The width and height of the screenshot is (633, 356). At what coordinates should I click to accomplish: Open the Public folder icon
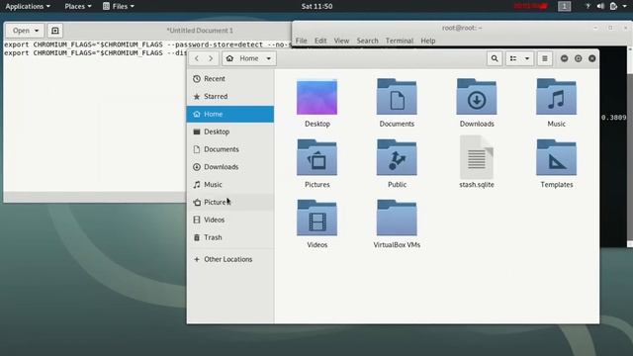click(x=397, y=157)
